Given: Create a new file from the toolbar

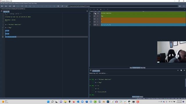Looking at the screenshot, I should coord(2,6).
